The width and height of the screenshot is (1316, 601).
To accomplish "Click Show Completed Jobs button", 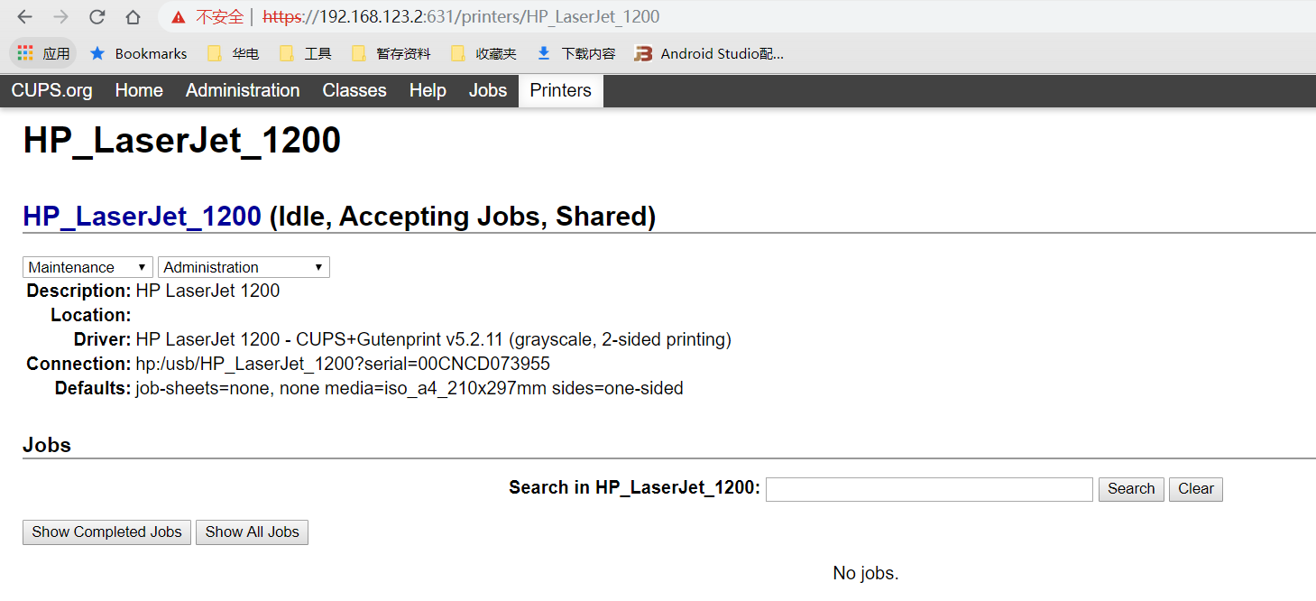I will coord(106,532).
